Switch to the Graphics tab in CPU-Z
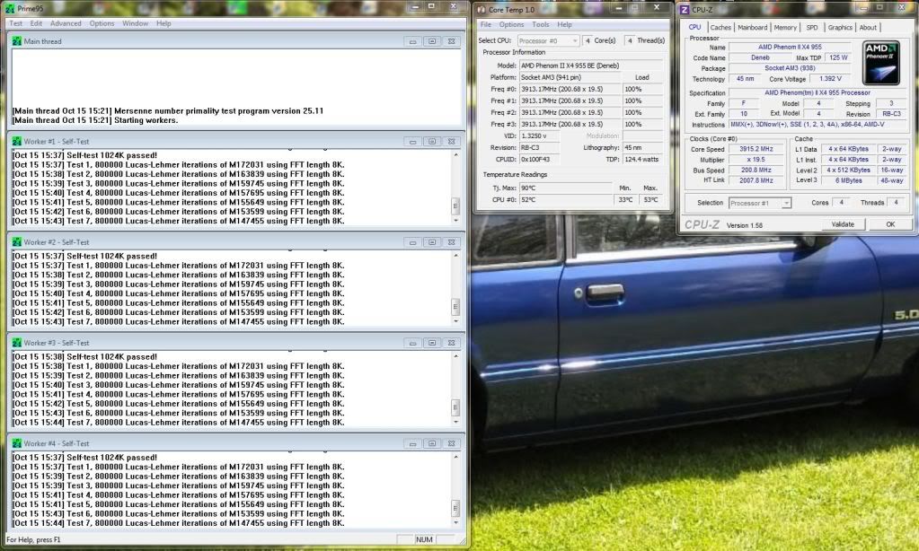Image resolution: width=919 pixels, height=551 pixels. click(840, 28)
